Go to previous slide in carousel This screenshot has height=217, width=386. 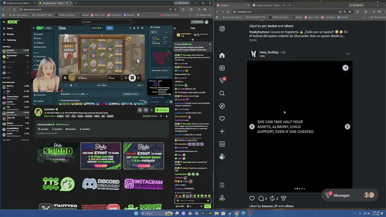252,127
